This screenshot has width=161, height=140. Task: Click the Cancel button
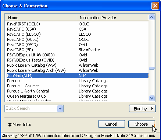click(x=111, y=124)
